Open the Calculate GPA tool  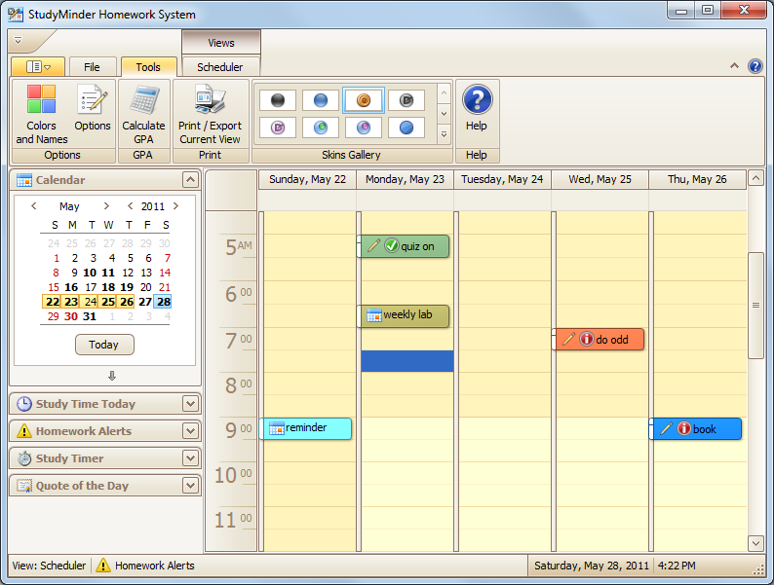143,114
